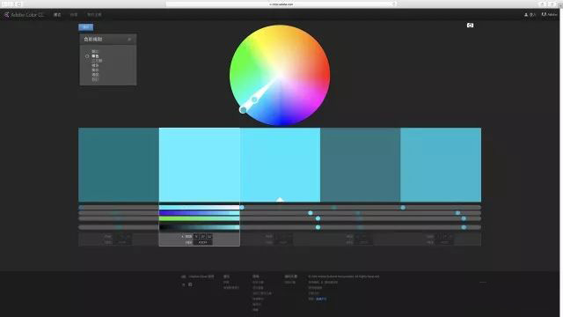
Task: Open the first header navigation menu item
Action: coord(57,15)
